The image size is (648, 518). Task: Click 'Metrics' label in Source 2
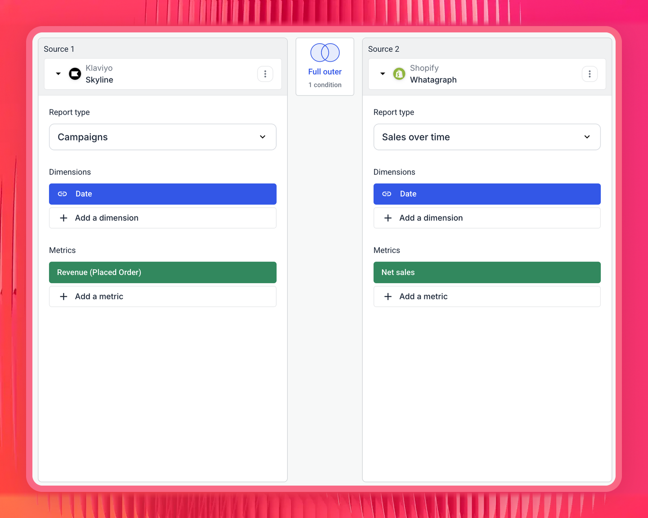387,250
